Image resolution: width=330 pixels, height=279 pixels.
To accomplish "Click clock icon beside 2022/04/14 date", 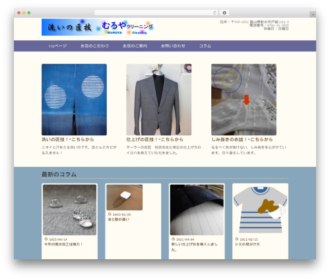I will (x=46, y=239).
